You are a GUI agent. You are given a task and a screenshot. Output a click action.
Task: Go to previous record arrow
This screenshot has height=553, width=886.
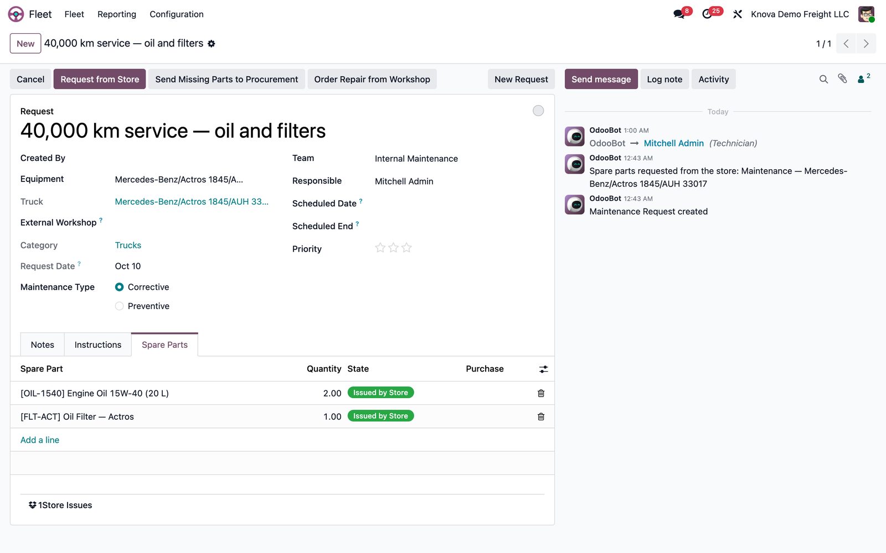pyautogui.click(x=846, y=44)
